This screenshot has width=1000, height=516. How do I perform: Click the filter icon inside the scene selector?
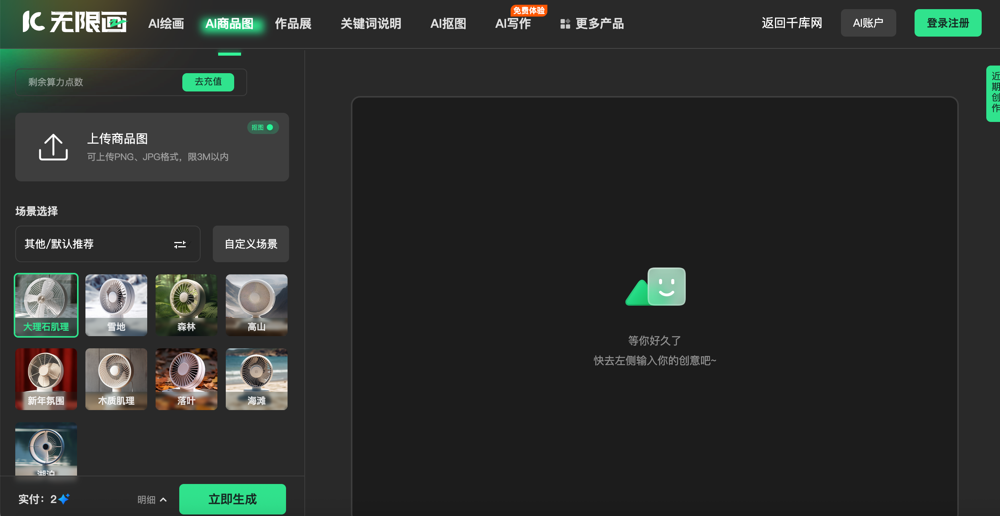[x=180, y=244]
